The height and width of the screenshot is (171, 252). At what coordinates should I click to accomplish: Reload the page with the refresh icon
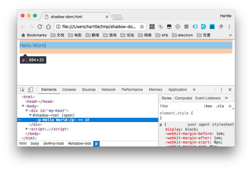(40, 27)
